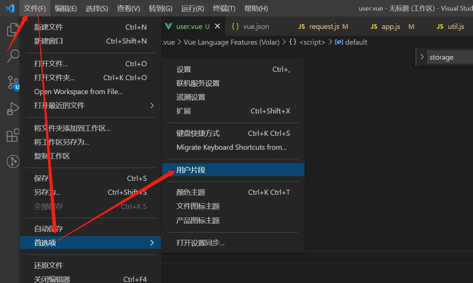Switch to the util.js tab
The height and width of the screenshot is (283, 473).
(x=451, y=26)
